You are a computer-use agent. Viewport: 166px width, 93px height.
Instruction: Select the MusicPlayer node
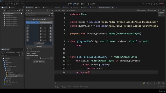coord(9,15)
